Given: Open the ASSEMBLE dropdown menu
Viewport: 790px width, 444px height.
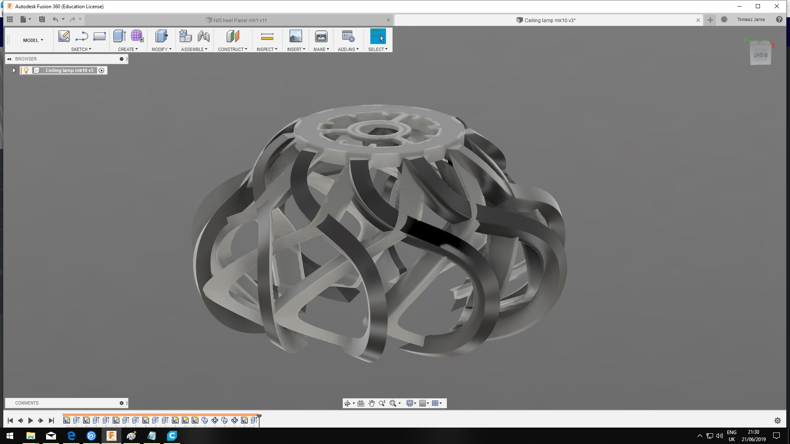Looking at the screenshot, I should tap(194, 49).
